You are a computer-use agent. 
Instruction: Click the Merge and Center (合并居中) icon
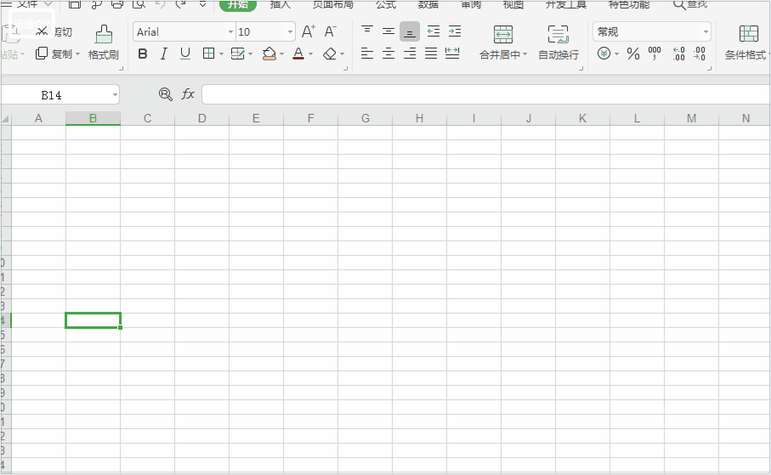pos(503,35)
